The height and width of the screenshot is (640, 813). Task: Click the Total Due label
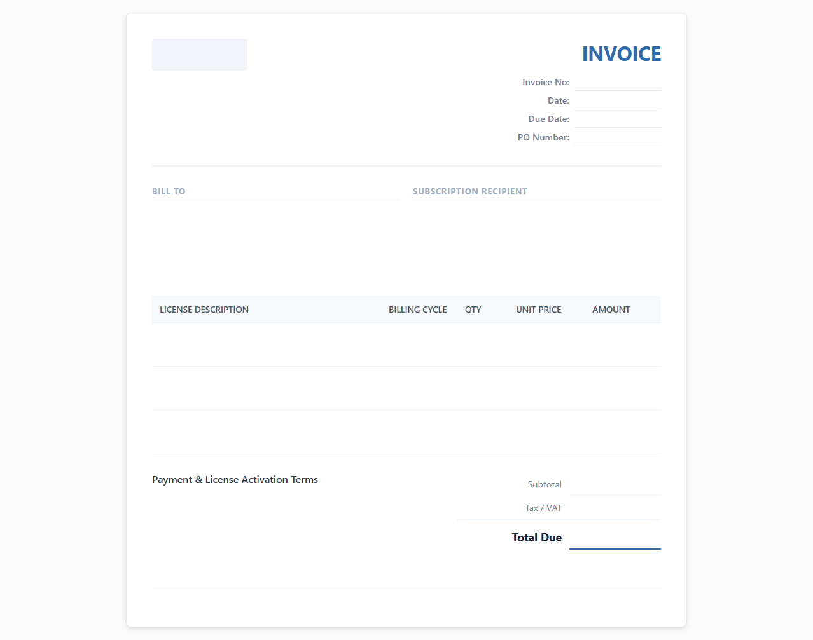[537, 538]
